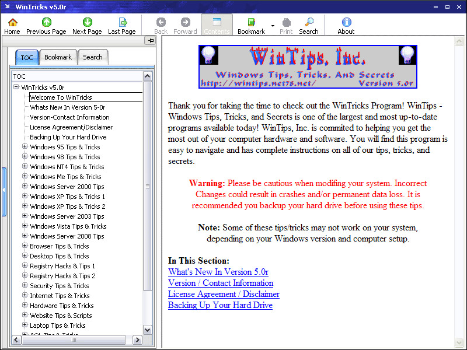Expand Internet Tips & Tricks node
Screen dimensions: 467x350
(25, 295)
